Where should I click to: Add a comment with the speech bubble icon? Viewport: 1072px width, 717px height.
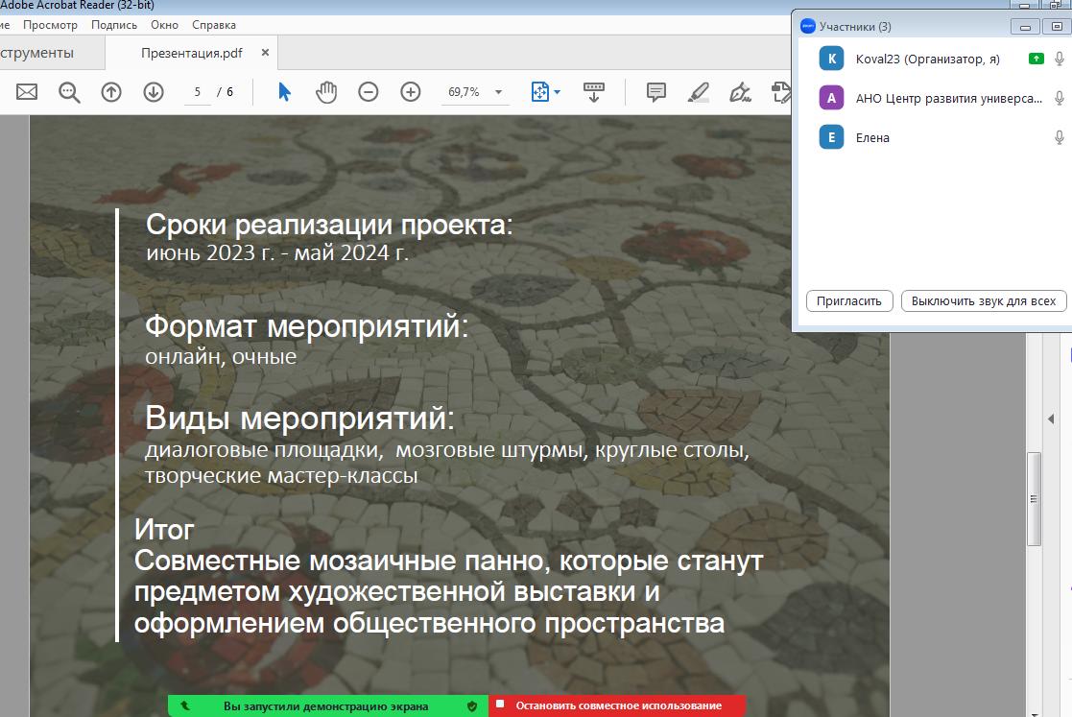click(655, 91)
